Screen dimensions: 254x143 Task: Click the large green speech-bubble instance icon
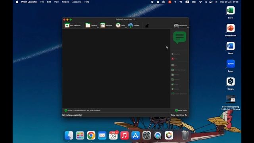(180, 37)
